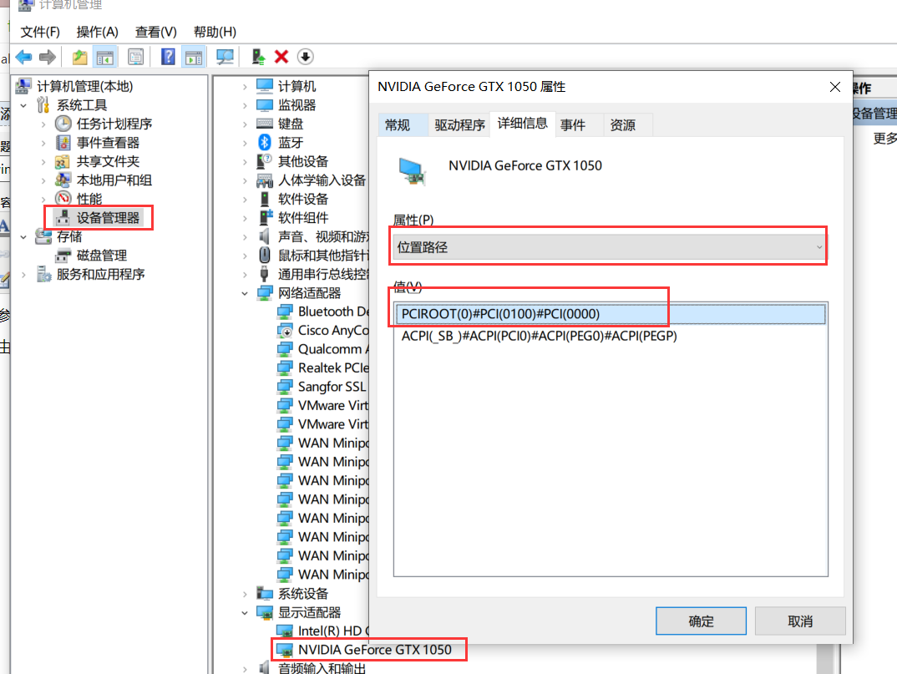Image resolution: width=897 pixels, height=674 pixels.
Task: Click the 软件设备 device category
Action: tap(303, 199)
